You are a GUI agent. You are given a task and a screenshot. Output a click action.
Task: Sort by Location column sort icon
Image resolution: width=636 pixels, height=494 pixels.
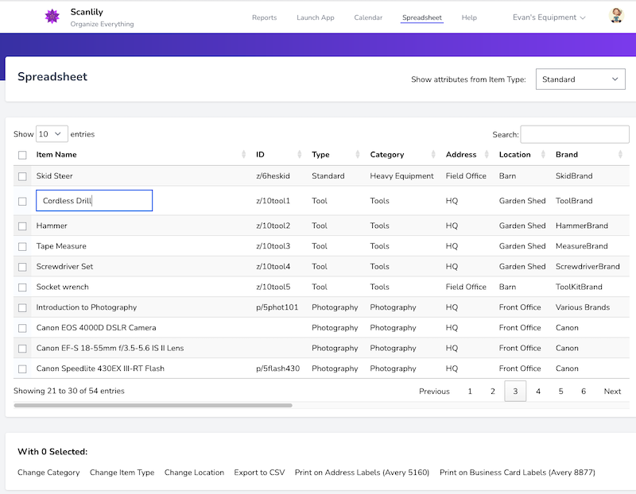(x=544, y=155)
